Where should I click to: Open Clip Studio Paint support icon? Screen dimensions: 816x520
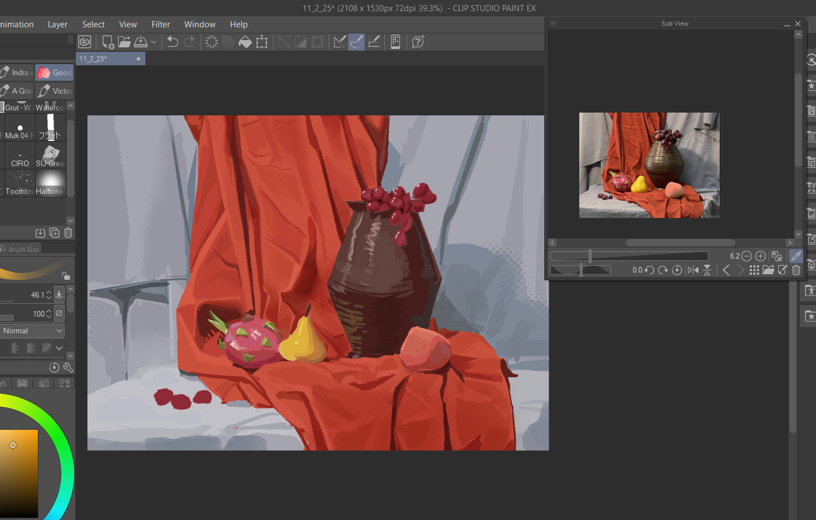coord(418,42)
